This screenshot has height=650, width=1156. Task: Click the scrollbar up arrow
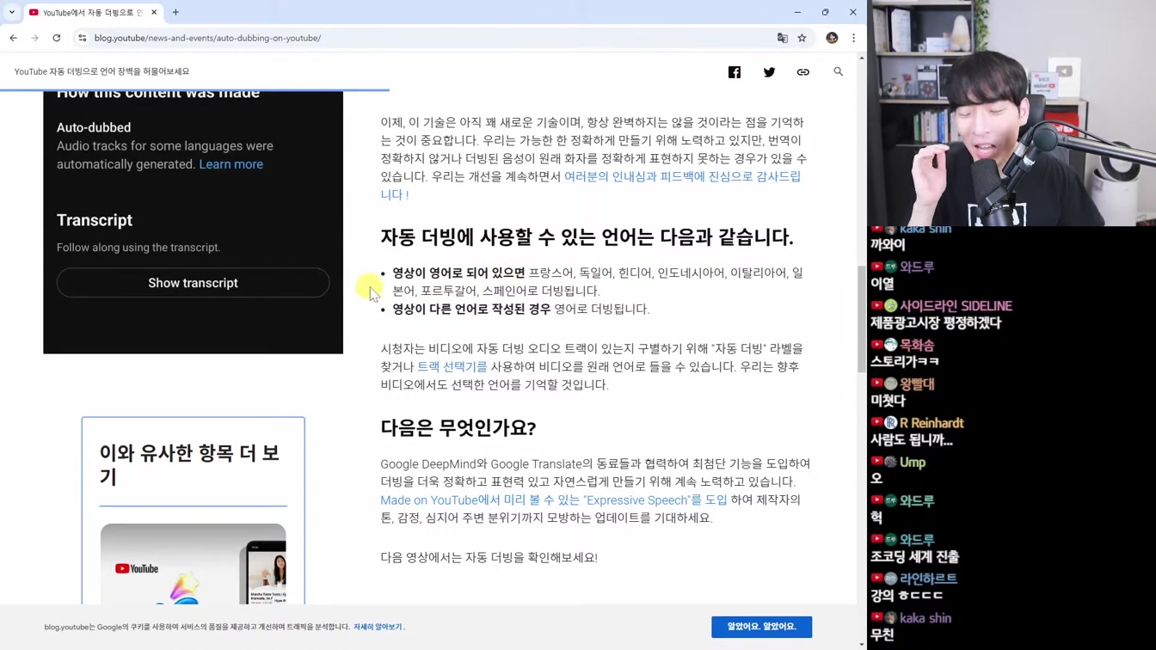tap(862, 58)
